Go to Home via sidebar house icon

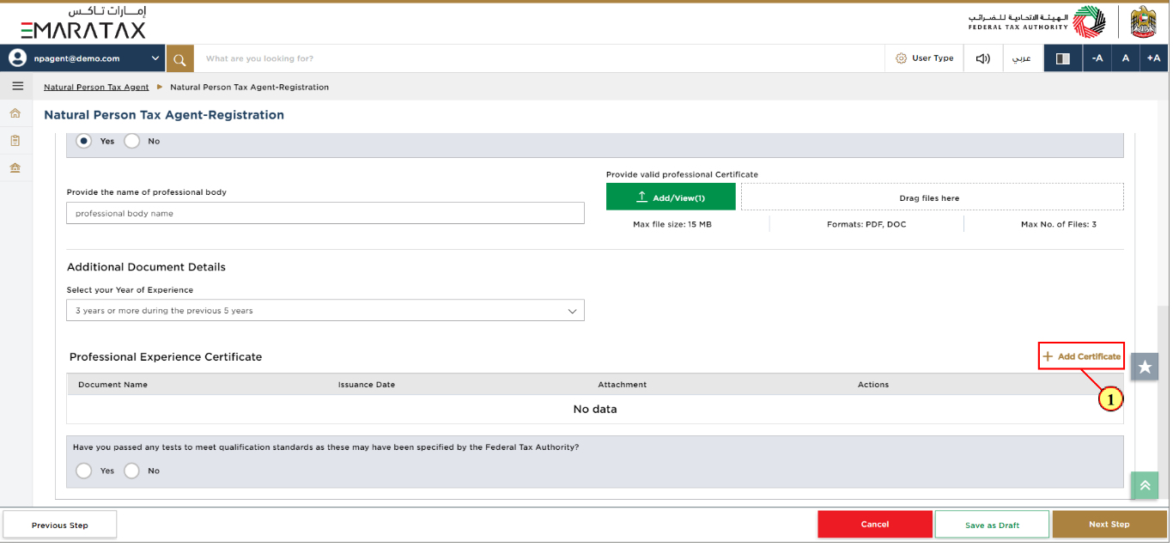click(x=15, y=113)
